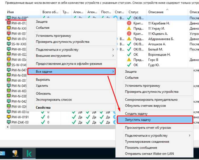The width and height of the screenshot is (199, 160).
Task: Choose События in the Все задачи submenu
Action: (132, 78)
